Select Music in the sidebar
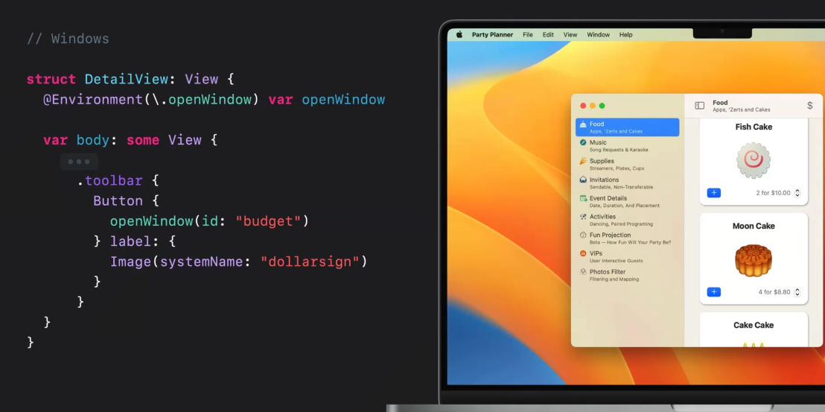This screenshot has width=825, height=412. pos(627,146)
